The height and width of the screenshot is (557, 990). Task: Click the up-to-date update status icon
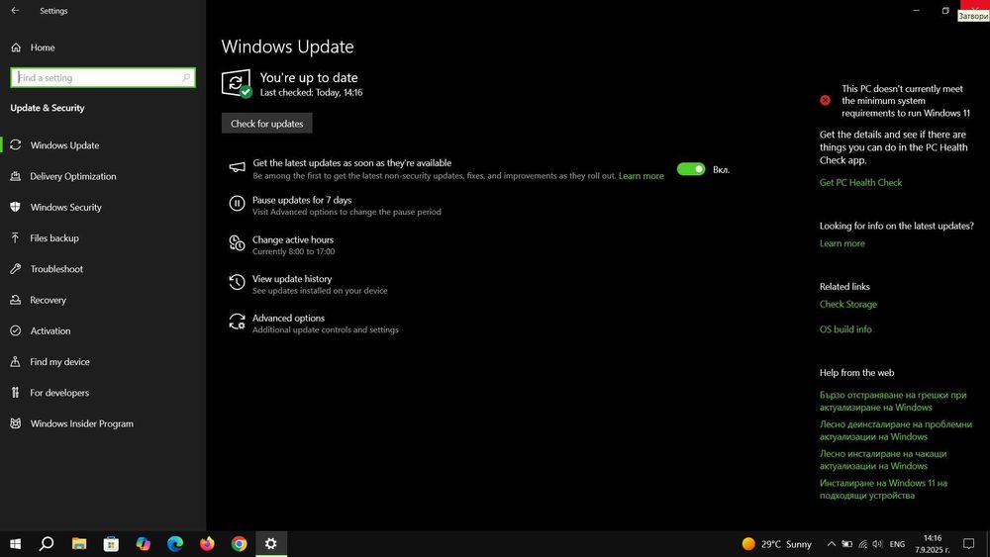(237, 83)
